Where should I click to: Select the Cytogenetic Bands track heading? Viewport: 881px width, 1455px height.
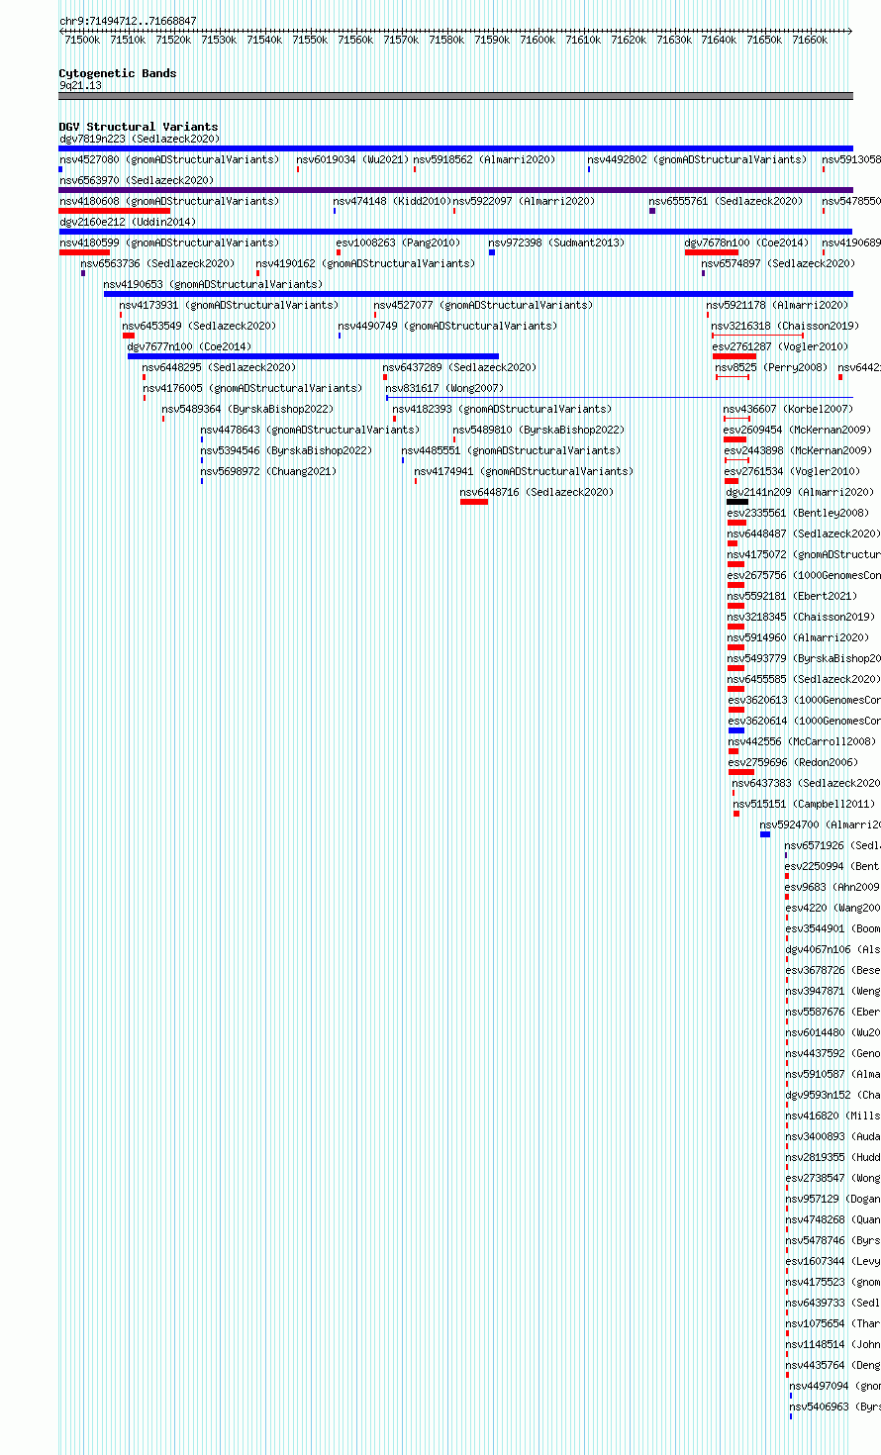pyautogui.click(x=118, y=73)
